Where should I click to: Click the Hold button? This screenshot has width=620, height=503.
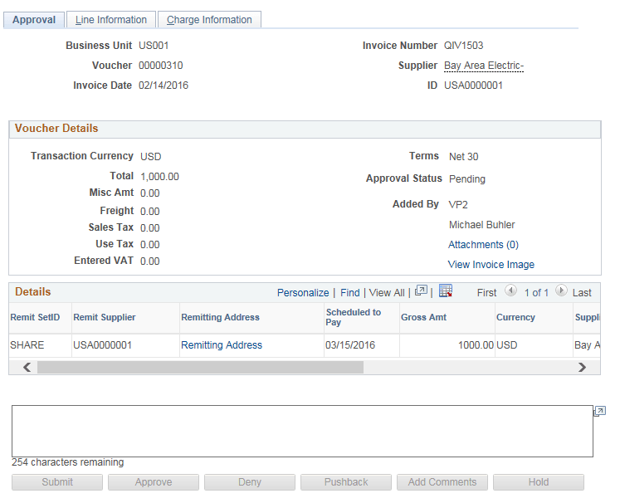click(x=539, y=482)
